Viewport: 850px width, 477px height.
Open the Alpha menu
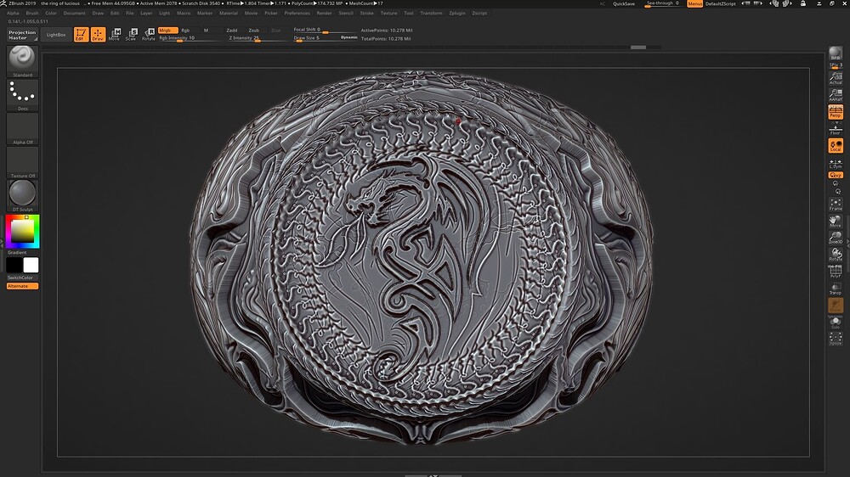[x=13, y=13]
